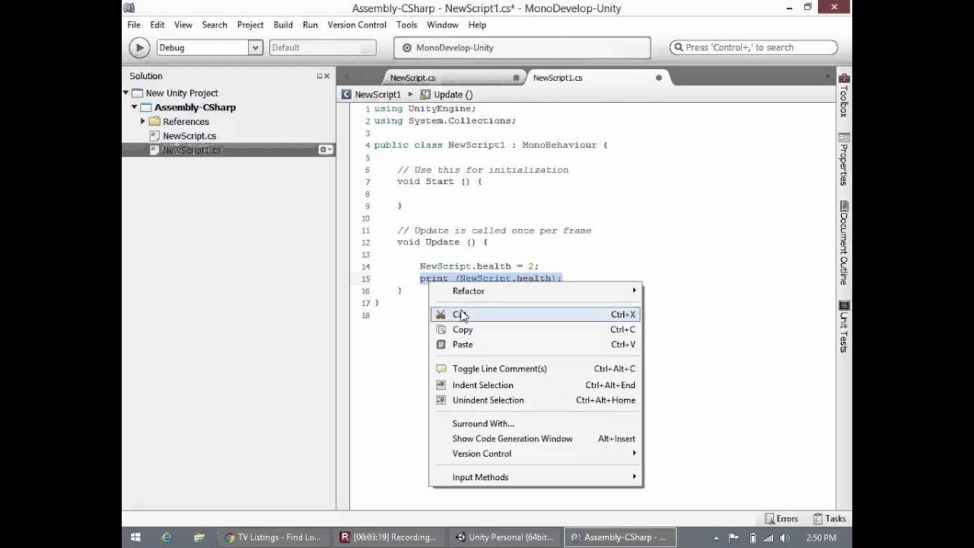Image resolution: width=974 pixels, height=548 pixels.
Task: Open the Window menu
Action: coord(443,24)
